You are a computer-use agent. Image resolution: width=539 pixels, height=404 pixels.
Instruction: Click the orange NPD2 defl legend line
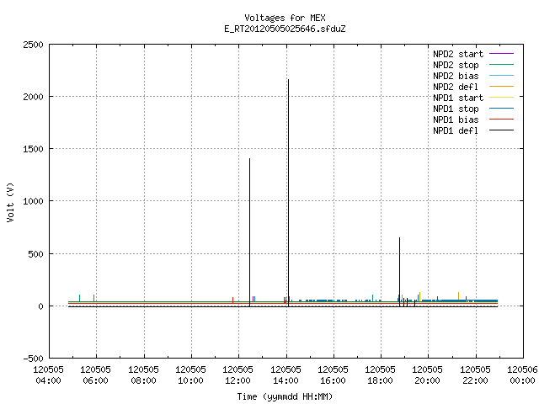501,87
